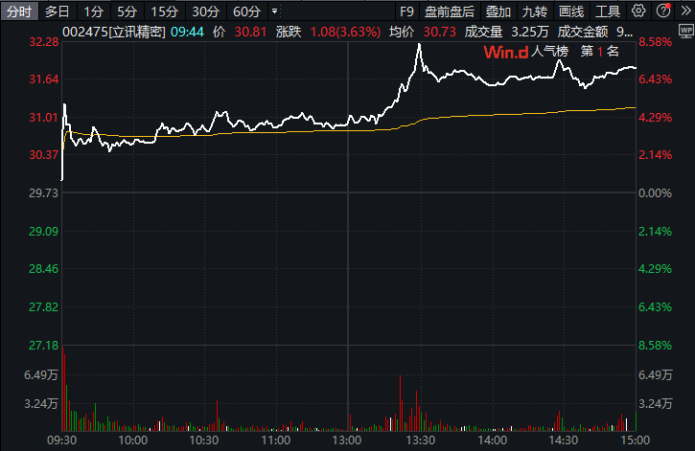The height and width of the screenshot is (451, 695).
Task: Switch to 多日 view tab
Action: pyautogui.click(x=58, y=11)
